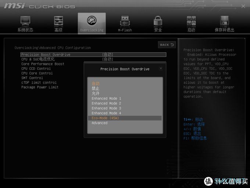Close the Precision Boost Overdrive popup
Viewport: 250px width, 188px height.
click(x=161, y=69)
